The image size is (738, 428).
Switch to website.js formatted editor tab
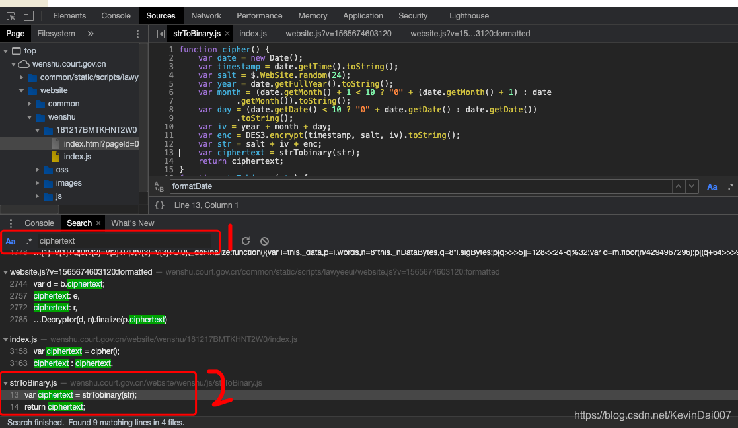coord(470,34)
